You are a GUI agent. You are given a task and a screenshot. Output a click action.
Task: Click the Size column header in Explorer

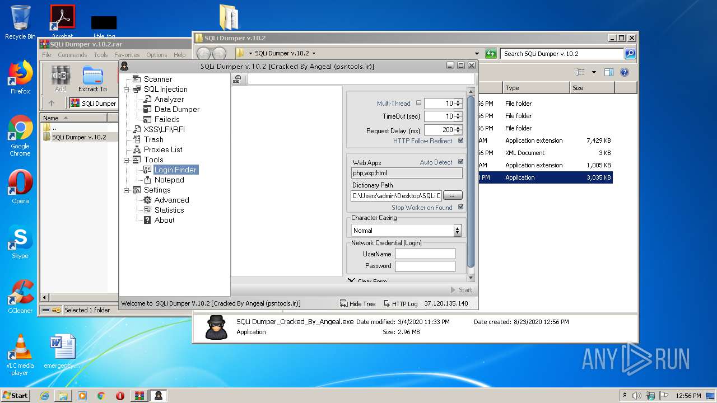coord(592,88)
